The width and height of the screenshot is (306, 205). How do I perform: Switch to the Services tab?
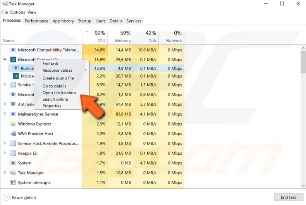134,21
